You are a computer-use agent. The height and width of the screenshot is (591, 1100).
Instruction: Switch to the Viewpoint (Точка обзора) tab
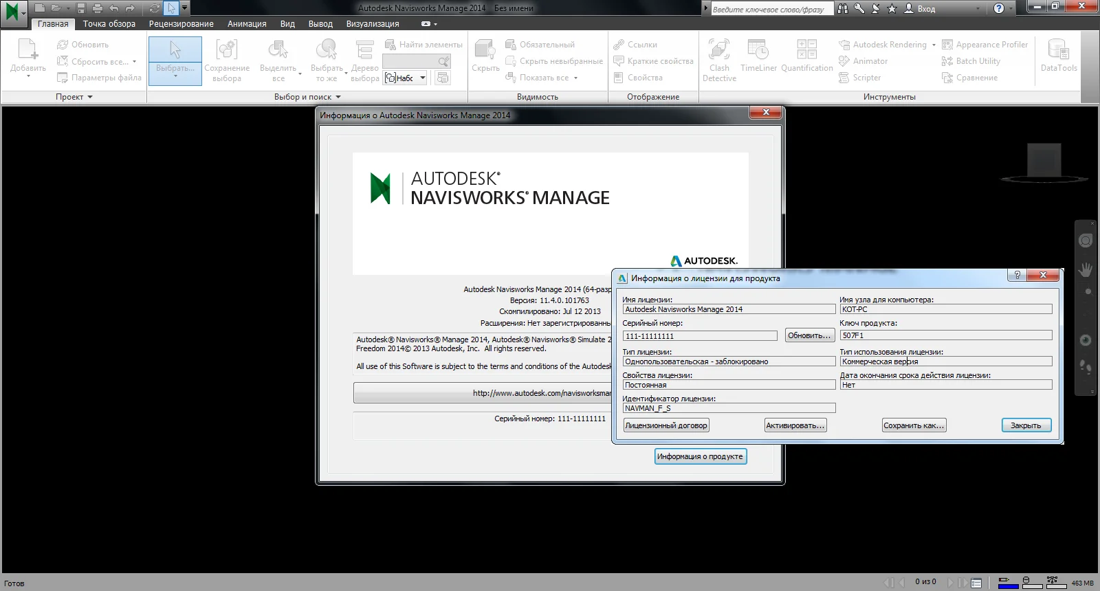pyautogui.click(x=109, y=23)
